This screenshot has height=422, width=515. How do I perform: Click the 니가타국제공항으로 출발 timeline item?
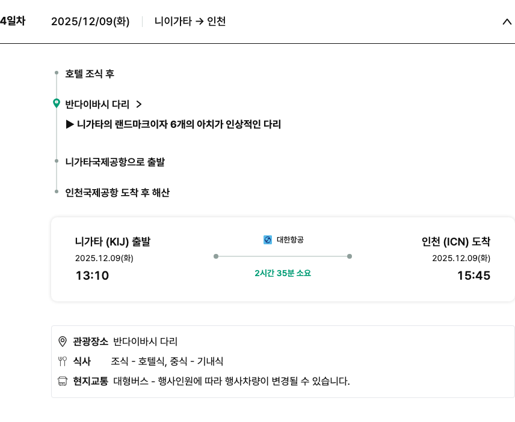[115, 162]
